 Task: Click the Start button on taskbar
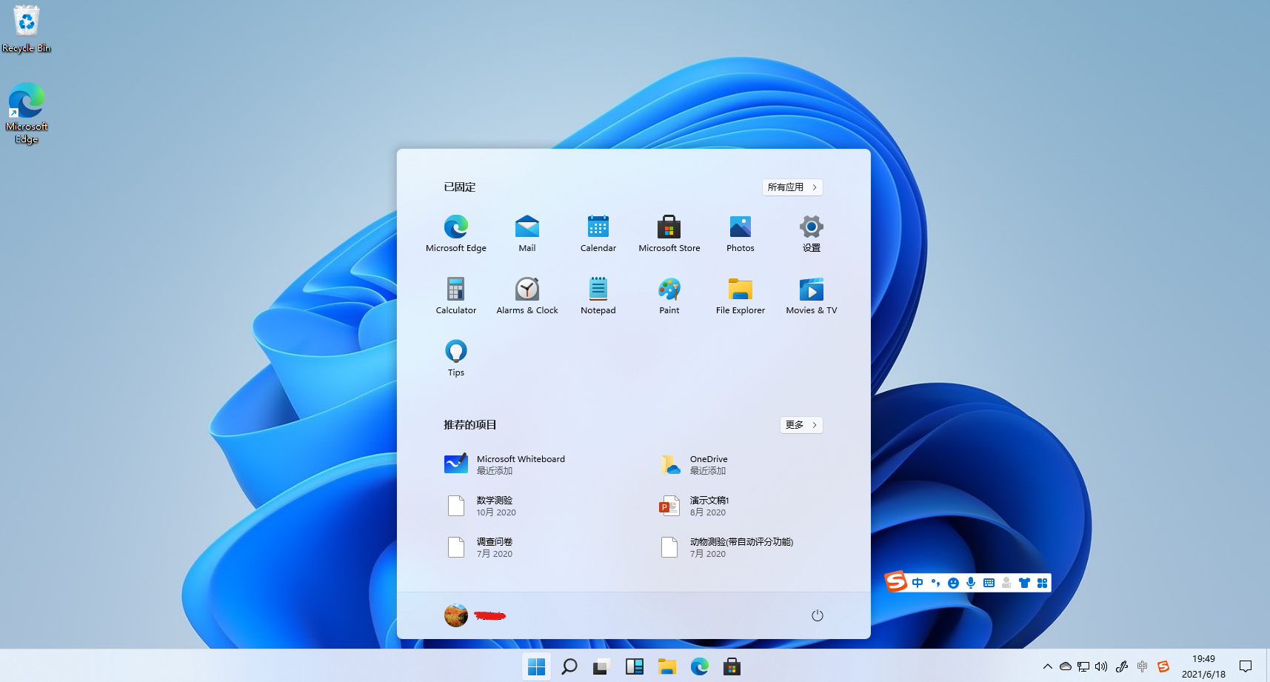537,666
